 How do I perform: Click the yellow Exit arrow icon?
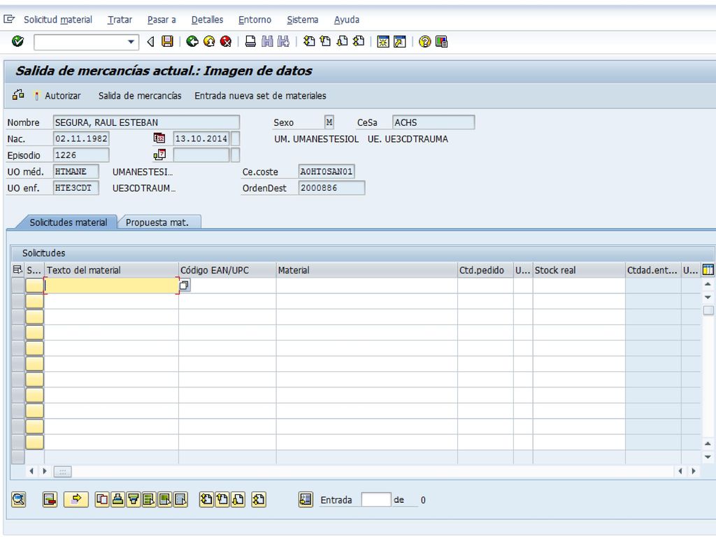209,41
